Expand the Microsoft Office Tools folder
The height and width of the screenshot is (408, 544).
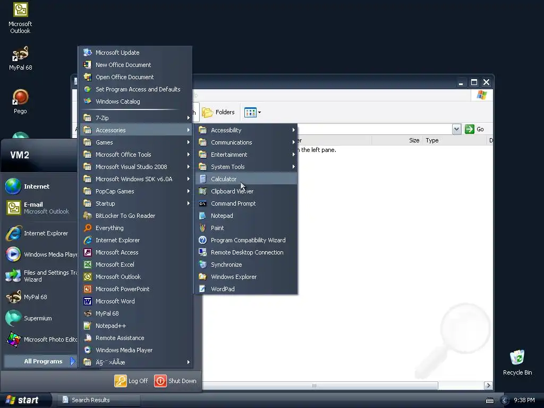136,155
